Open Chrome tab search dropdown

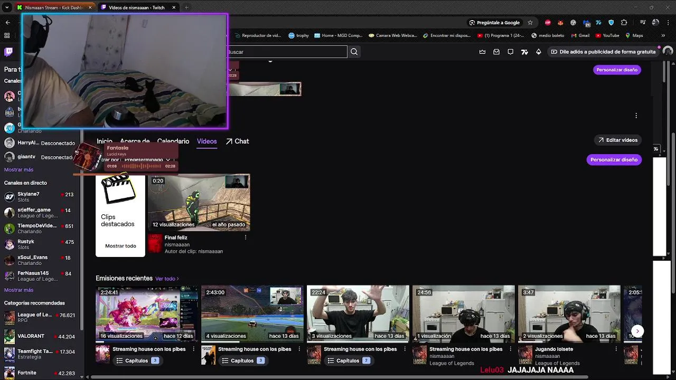pos(7,7)
